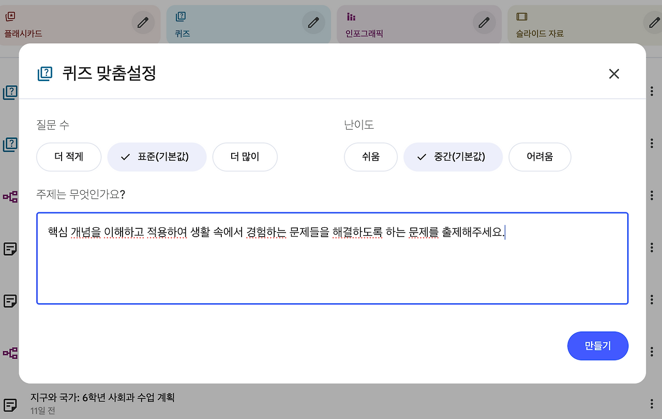The height and width of the screenshot is (419, 662).
Task: Click the pencil edit icon on 퀴즈 card
Action: pyautogui.click(x=313, y=23)
